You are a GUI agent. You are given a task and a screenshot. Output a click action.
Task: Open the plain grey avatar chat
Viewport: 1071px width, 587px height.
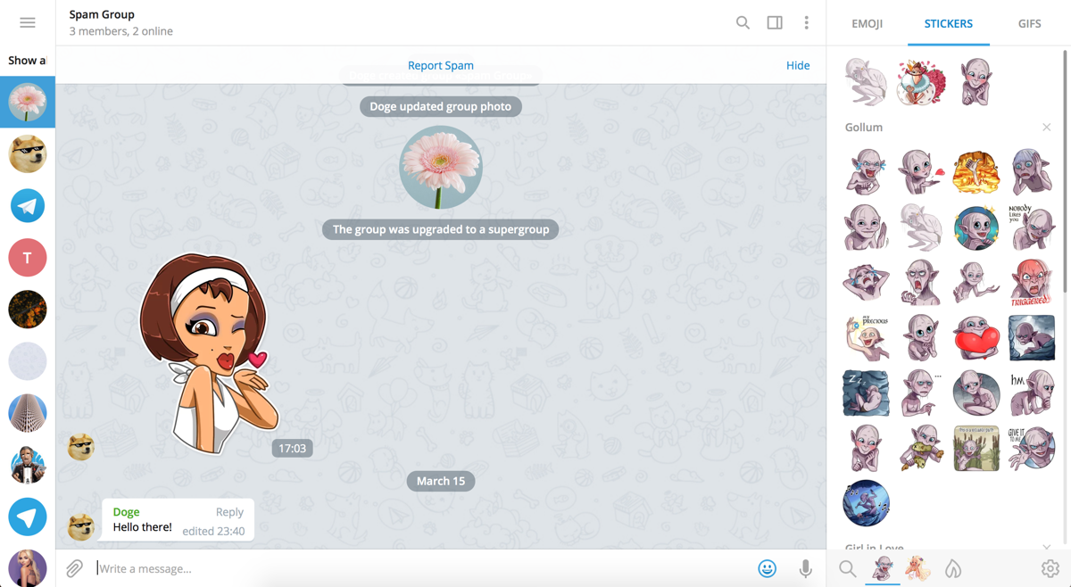coord(28,361)
